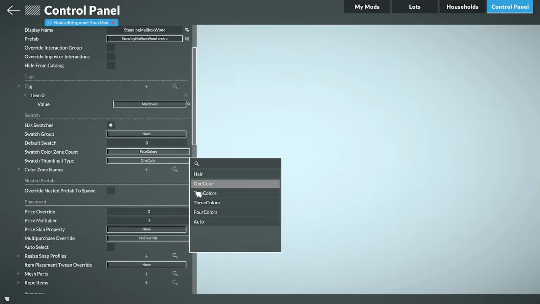The width and height of the screenshot is (540, 304).
Task: Click the Swatch Group None field
Action: coord(146,134)
